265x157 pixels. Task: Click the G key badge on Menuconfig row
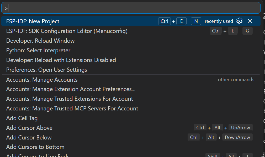[x=247, y=31]
